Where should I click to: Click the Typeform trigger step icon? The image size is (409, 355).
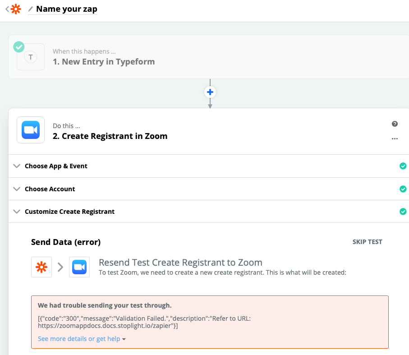tap(31, 57)
